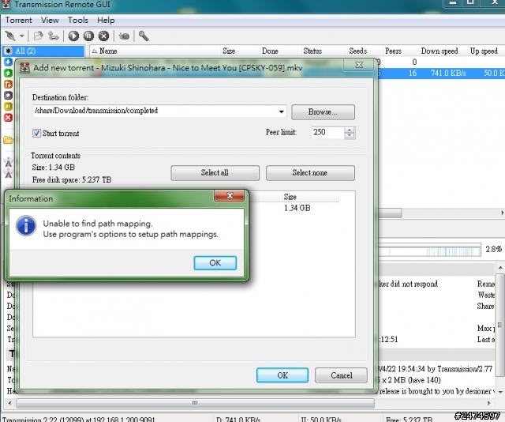Click Cancel in Add new torrent dialog

pyautogui.click(x=342, y=375)
